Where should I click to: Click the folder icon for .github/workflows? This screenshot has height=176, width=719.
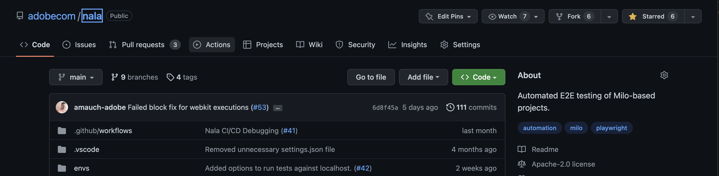click(62, 131)
